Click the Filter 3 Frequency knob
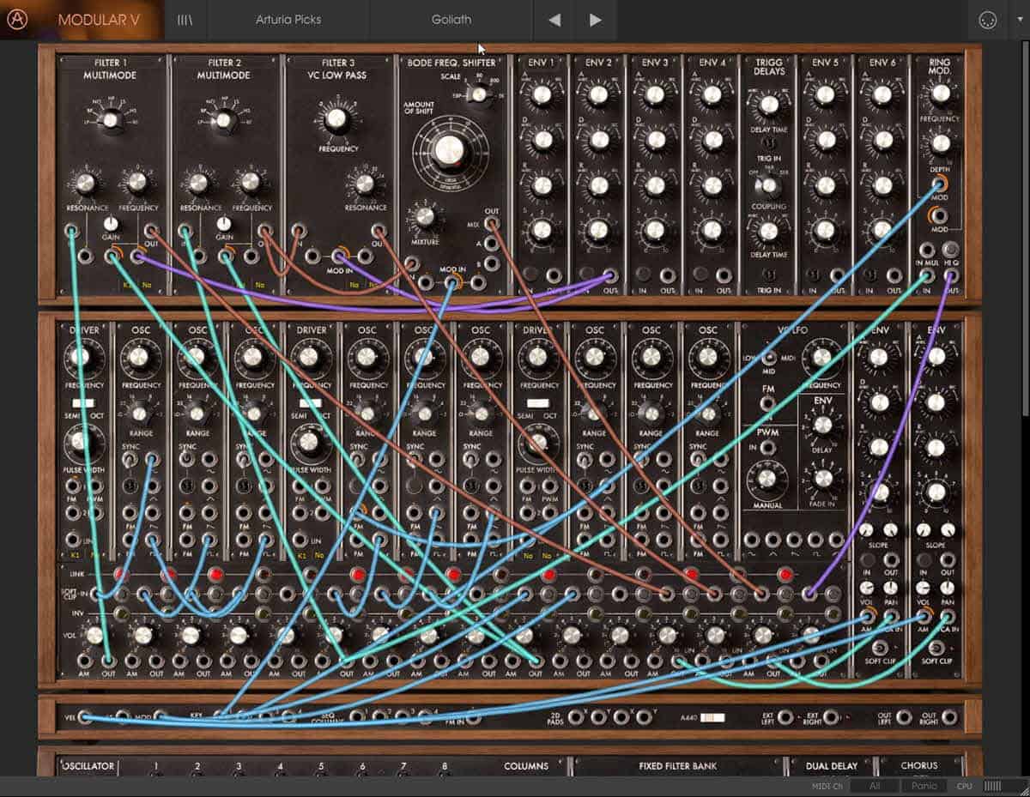This screenshot has height=797, width=1030. [336, 118]
